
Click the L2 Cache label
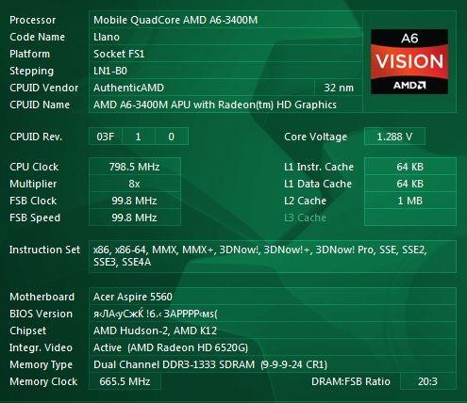(305, 201)
